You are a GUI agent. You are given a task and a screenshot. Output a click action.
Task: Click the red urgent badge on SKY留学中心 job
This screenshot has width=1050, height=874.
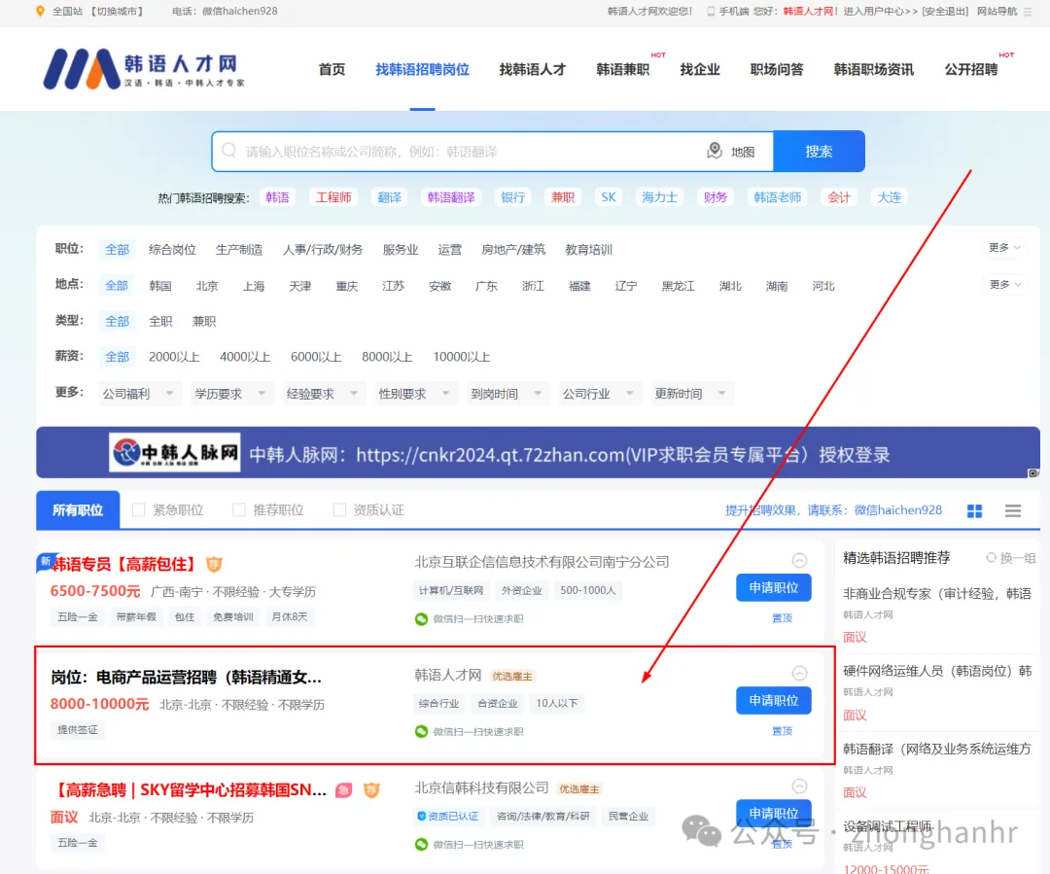343,790
